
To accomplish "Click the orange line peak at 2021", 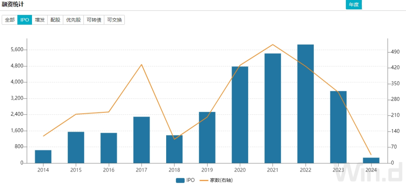I will 273,45.
